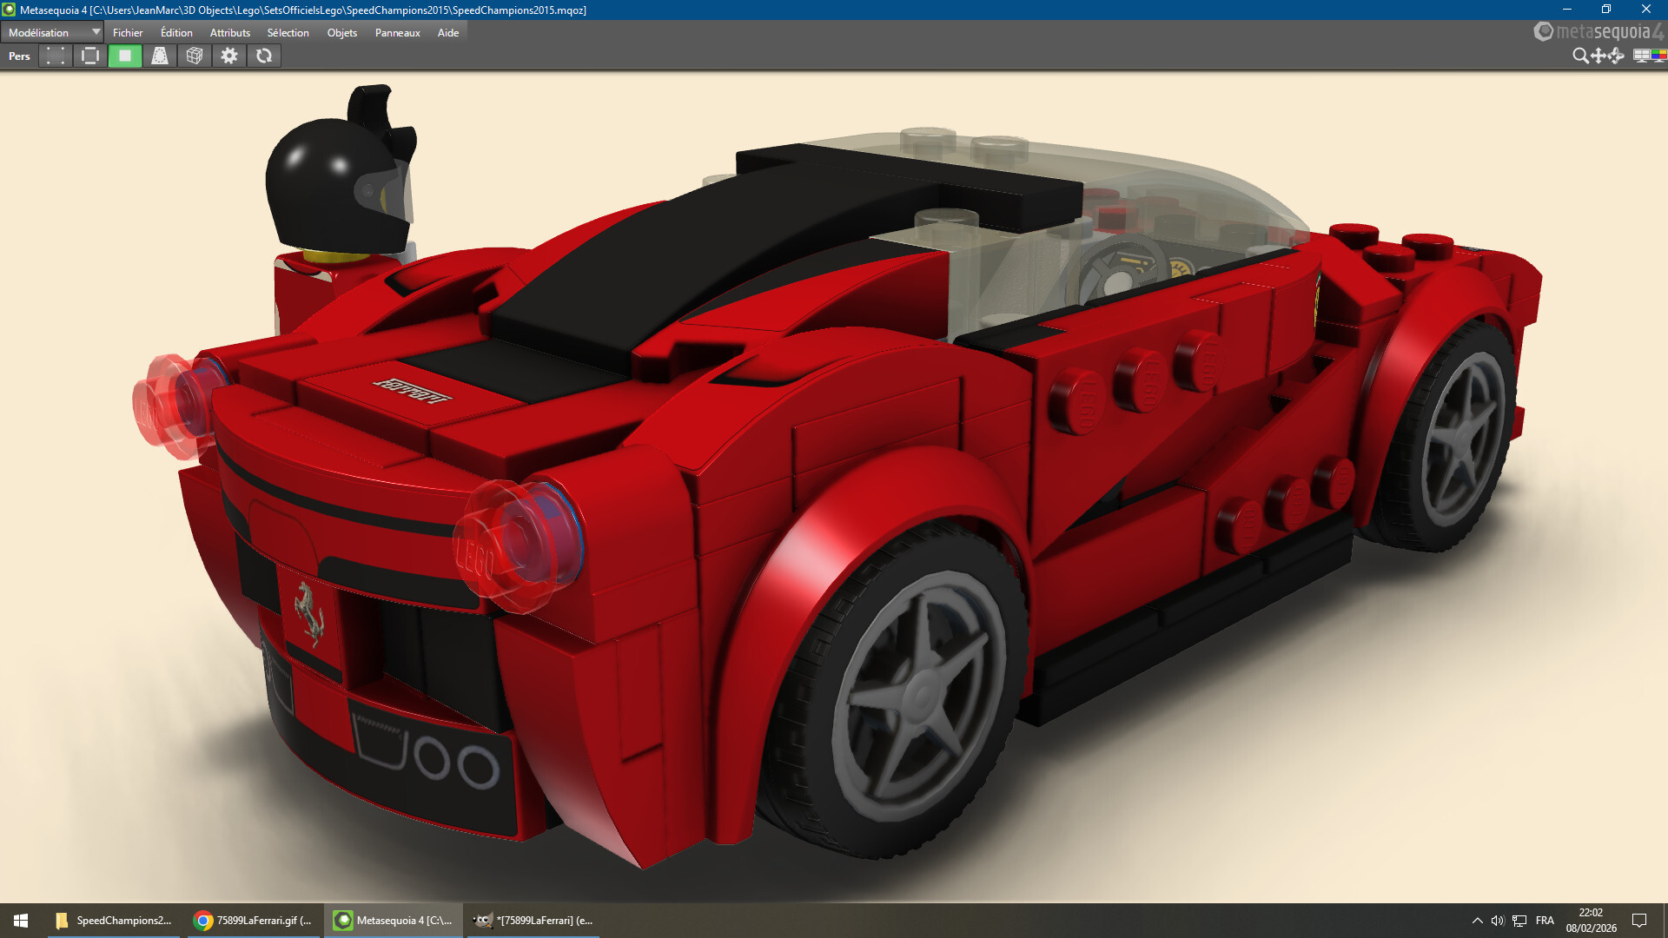Open the Modélisation mode dropdown
This screenshot has width=1668, height=938.
pos(52,32)
